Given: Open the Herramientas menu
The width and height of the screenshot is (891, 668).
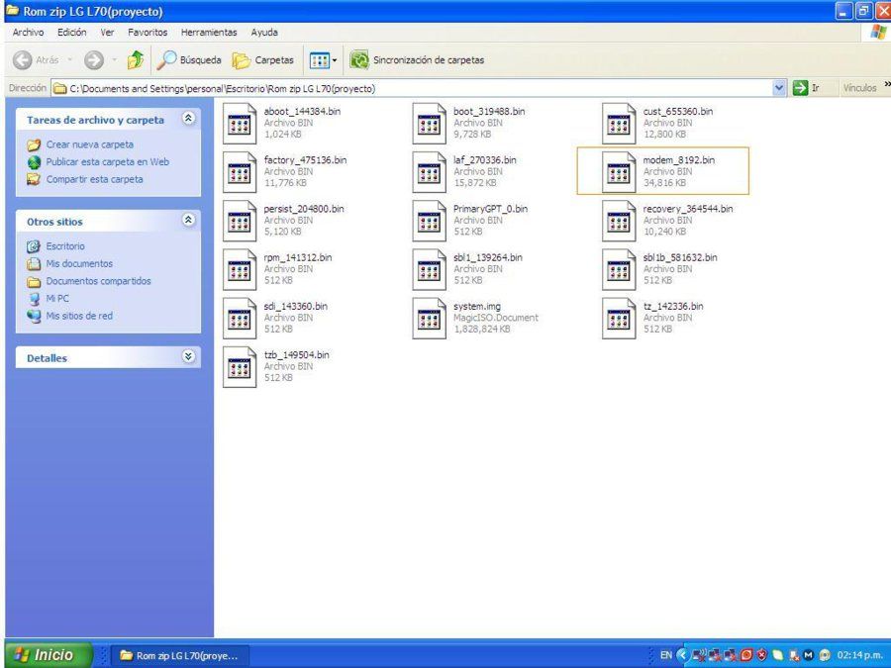Looking at the screenshot, I should tap(209, 33).
